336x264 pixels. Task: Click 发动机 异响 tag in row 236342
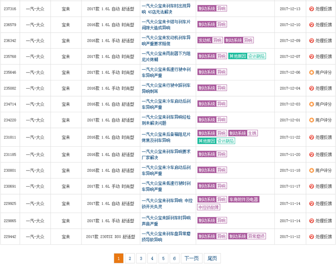click(210, 40)
